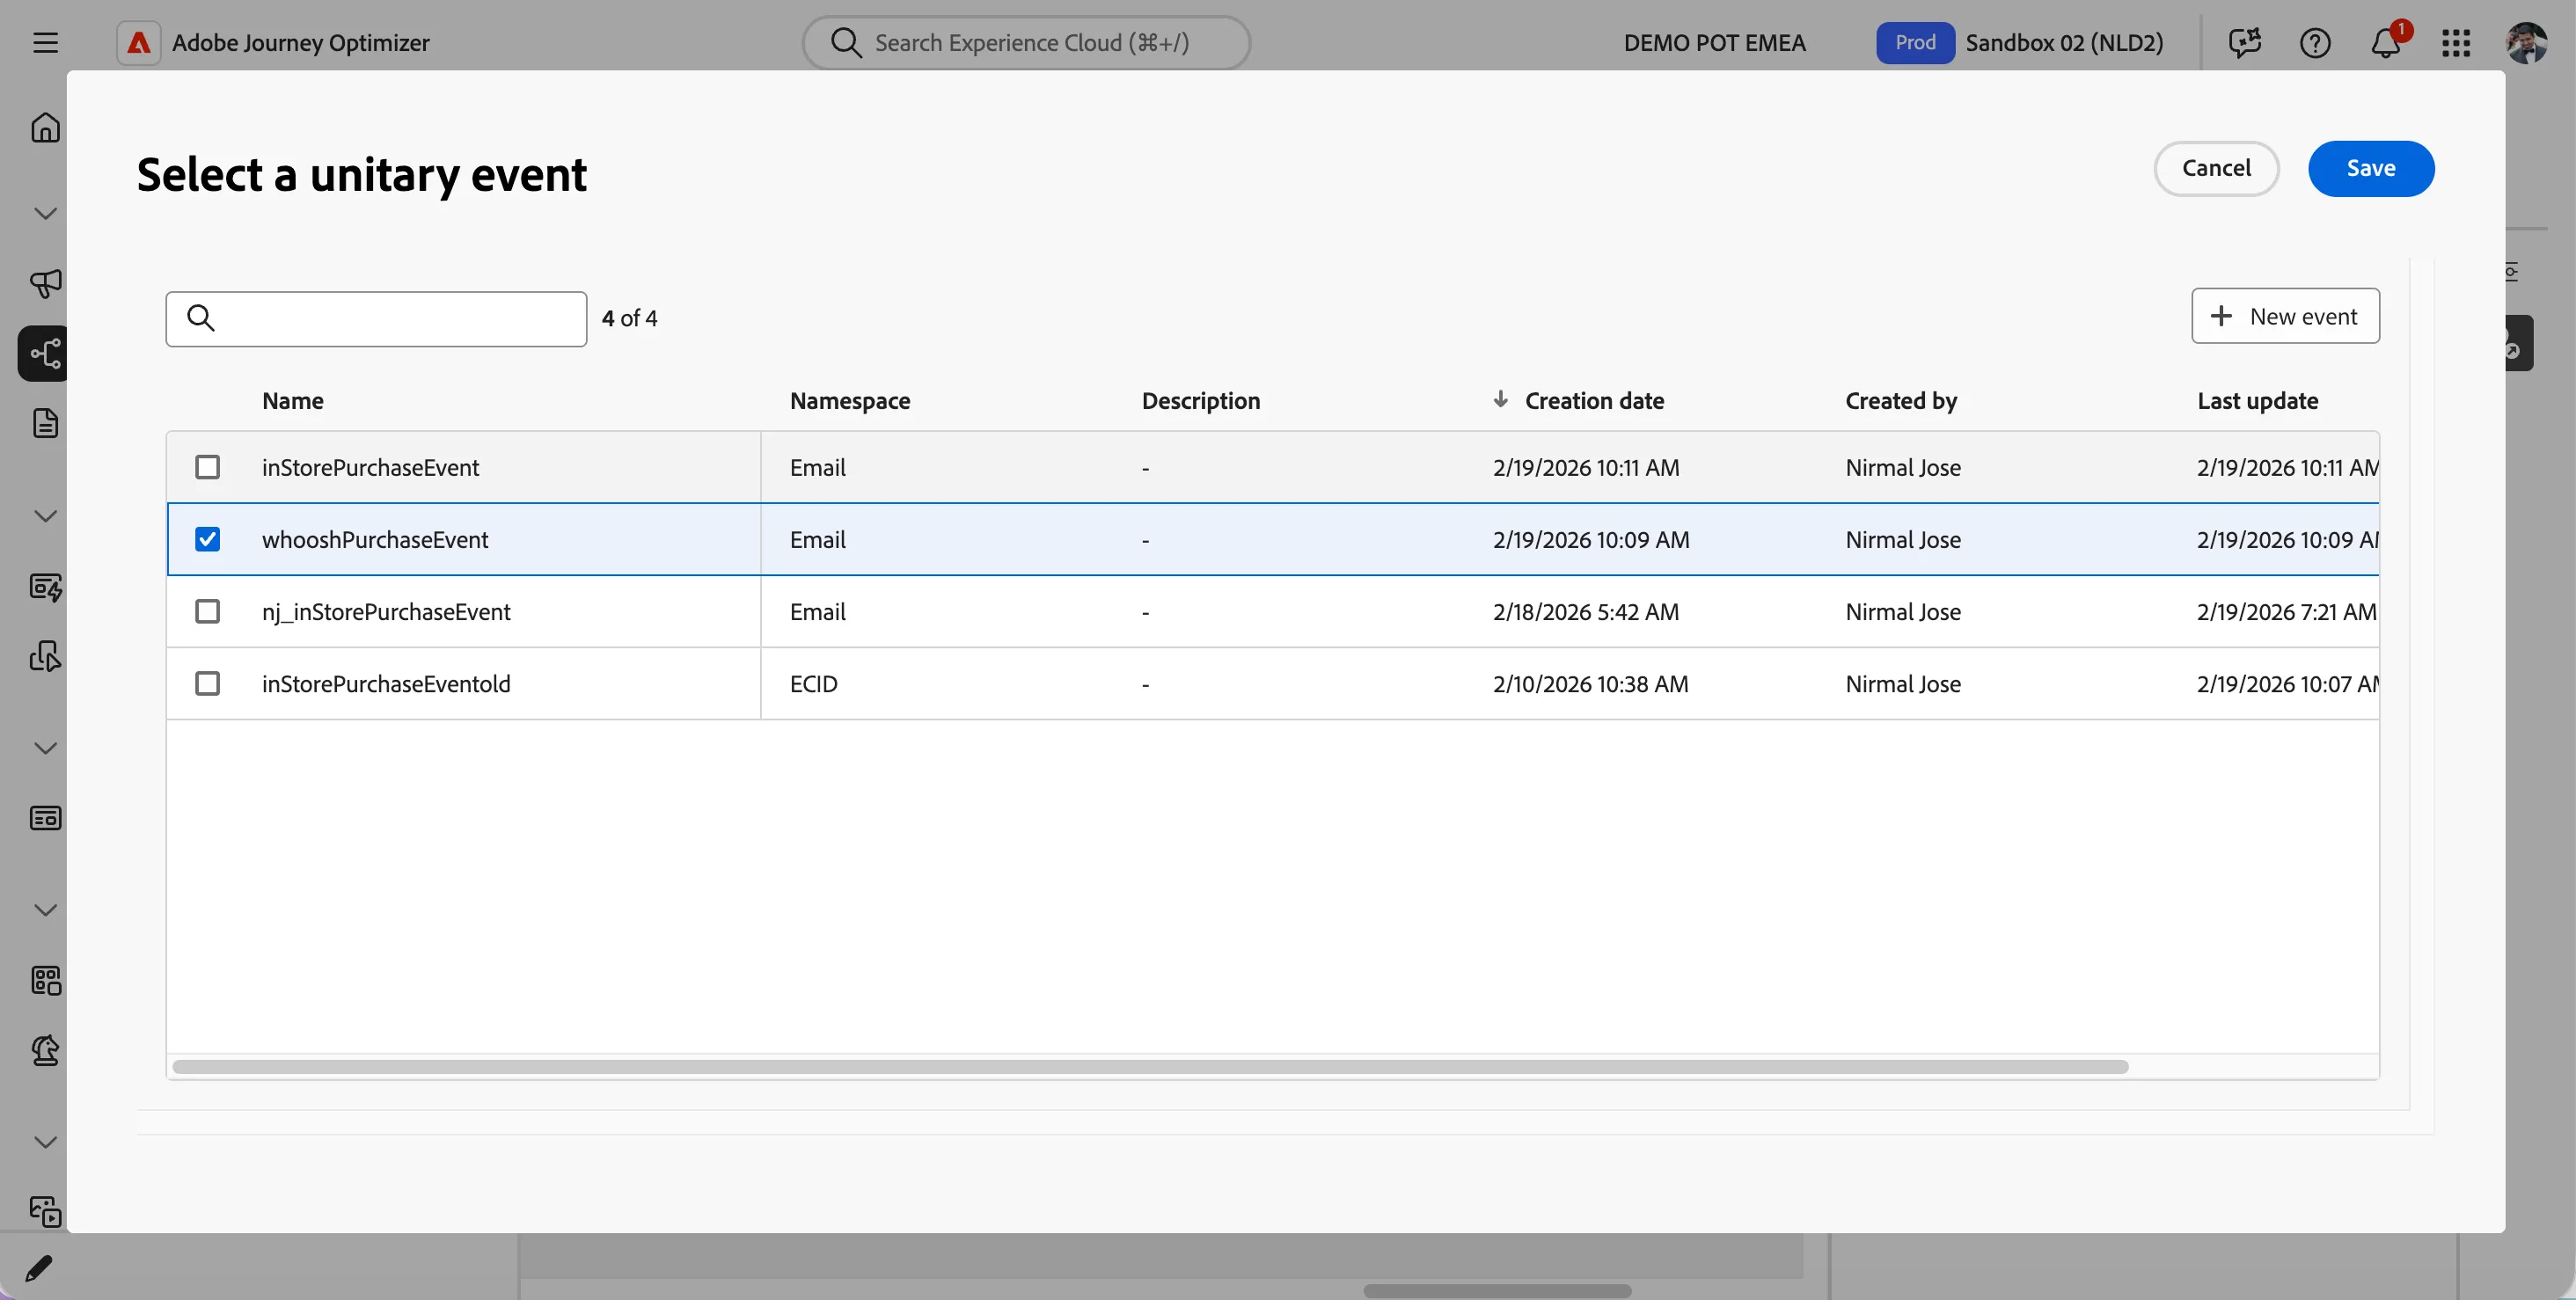Click the Cancel button
This screenshot has width=2576, height=1300.
tap(2216, 168)
